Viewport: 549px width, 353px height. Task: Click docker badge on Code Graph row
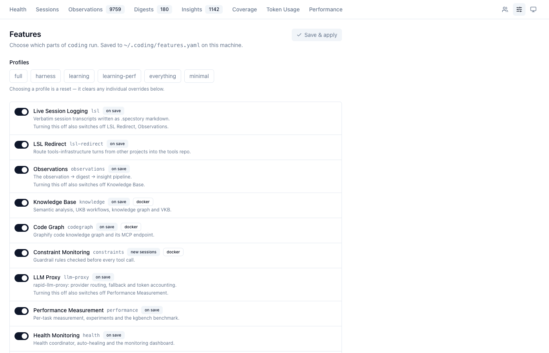[x=131, y=227]
